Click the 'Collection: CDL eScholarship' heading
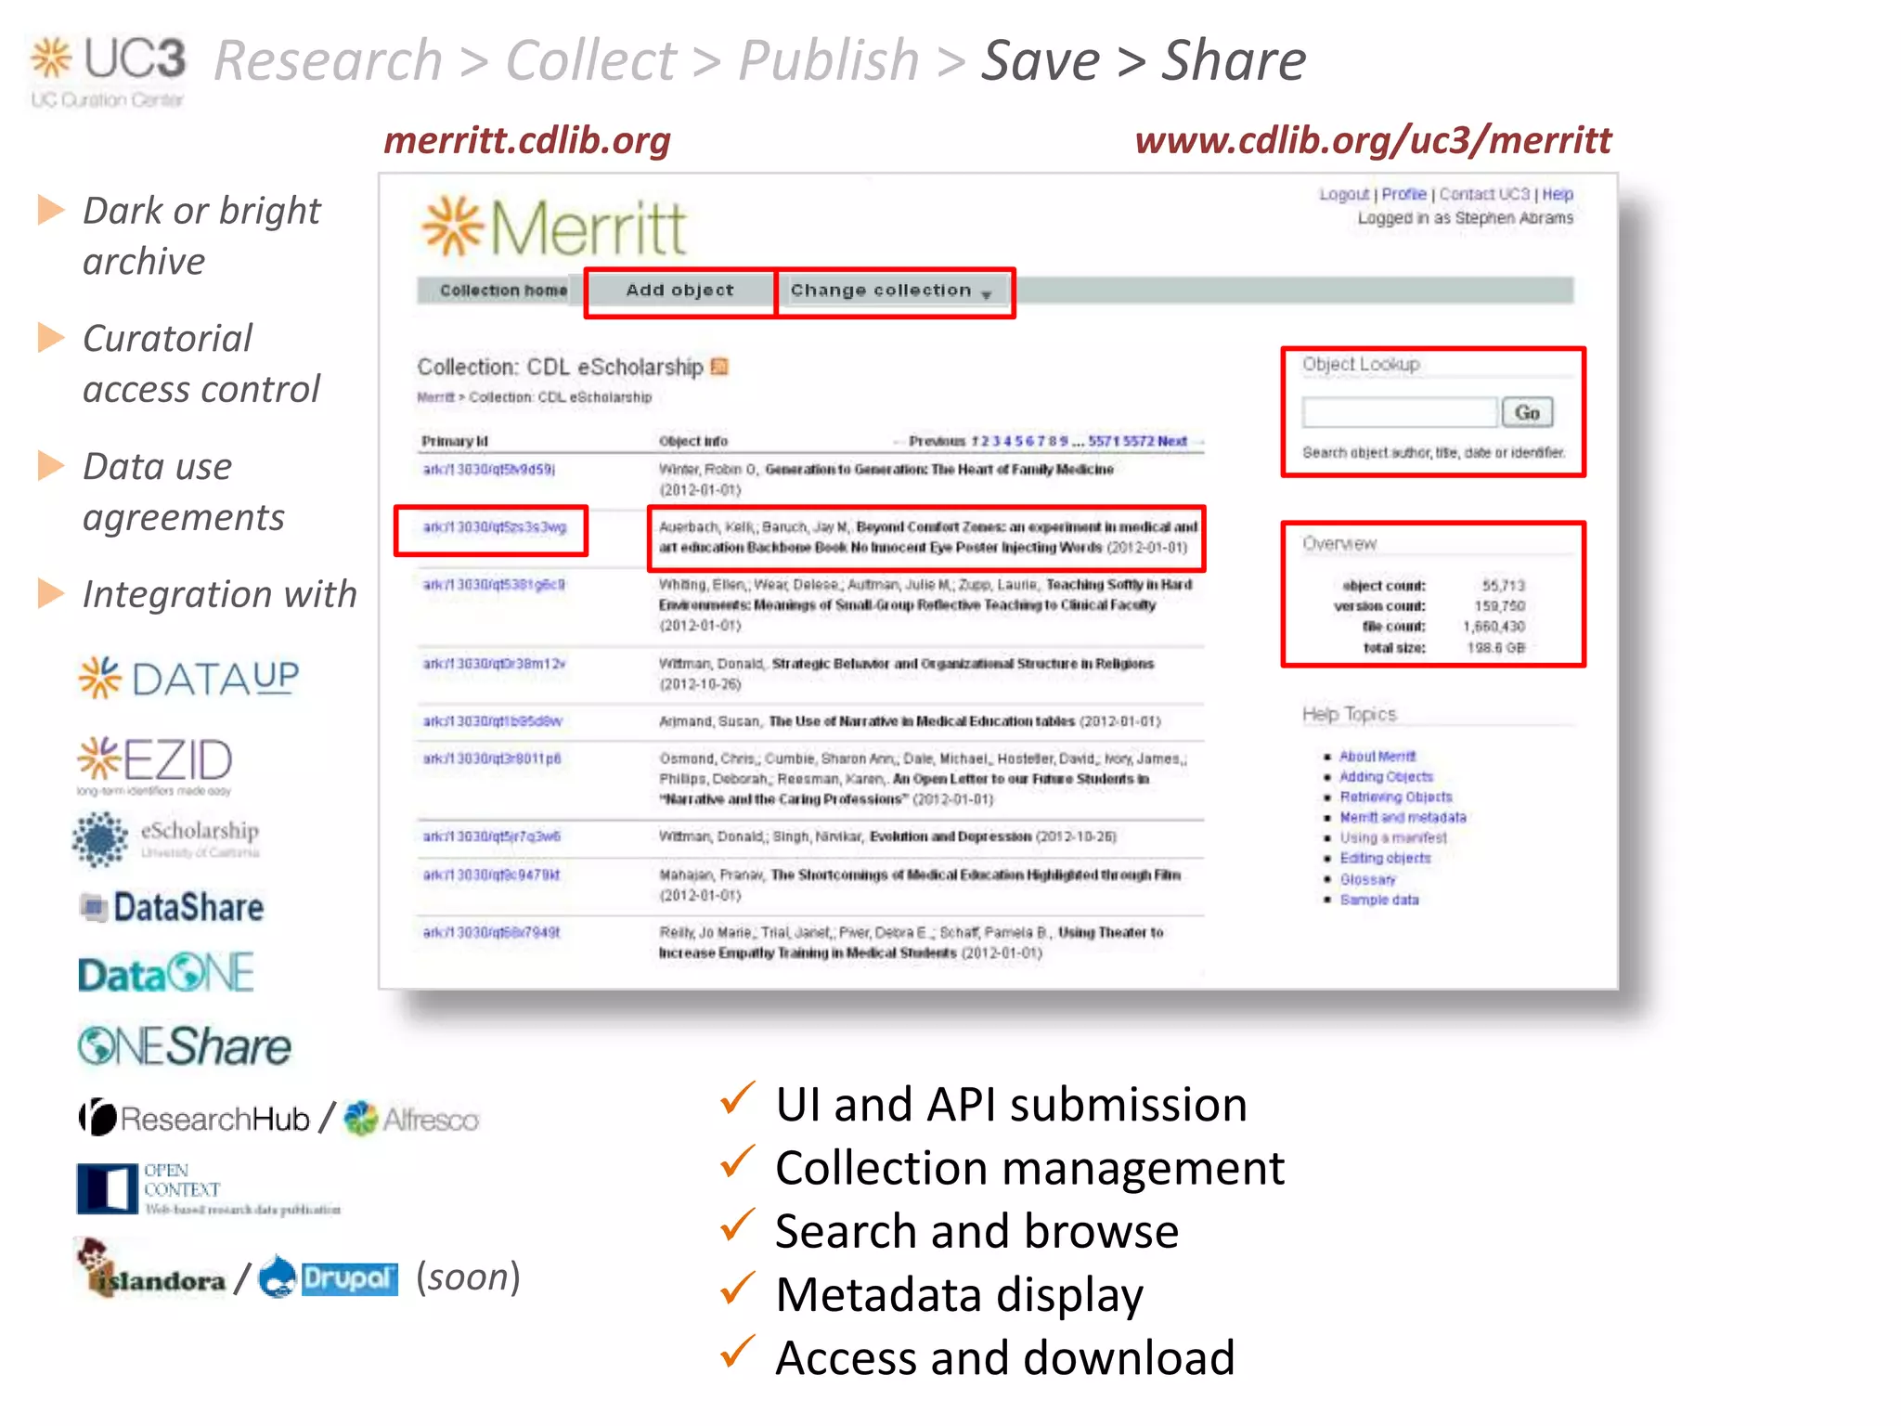1901x1426 pixels. (x=560, y=367)
